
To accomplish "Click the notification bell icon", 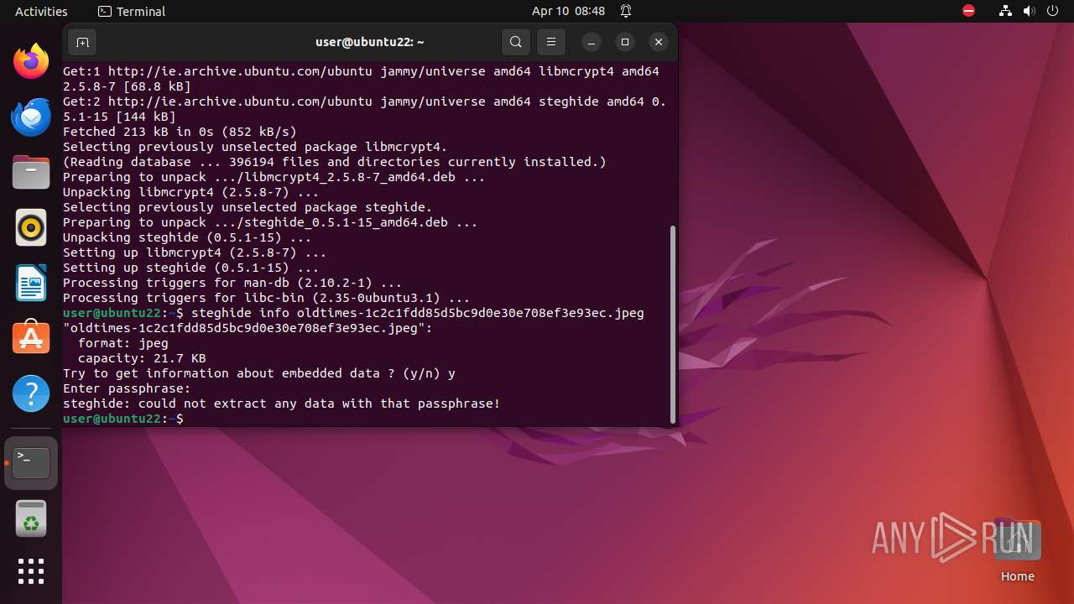I will click(x=626, y=11).
